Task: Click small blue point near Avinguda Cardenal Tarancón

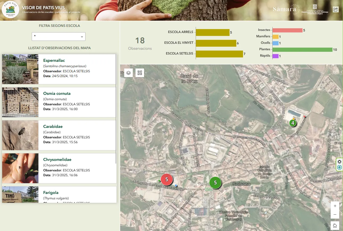Action: point(176,186)
